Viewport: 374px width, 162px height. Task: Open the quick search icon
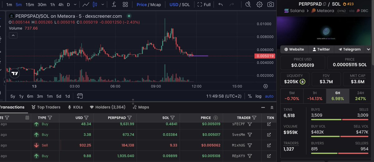click(x=248, y=5)
